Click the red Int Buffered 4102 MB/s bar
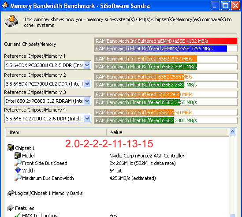 point(165,41)
